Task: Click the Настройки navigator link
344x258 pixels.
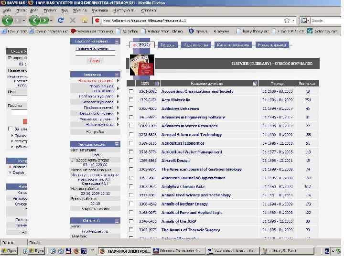Action: tap(95, 132)
